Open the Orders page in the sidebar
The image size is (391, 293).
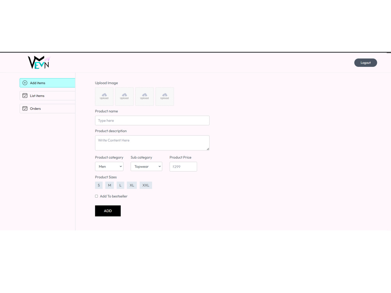pyautogui.click(x=47, y=109)
